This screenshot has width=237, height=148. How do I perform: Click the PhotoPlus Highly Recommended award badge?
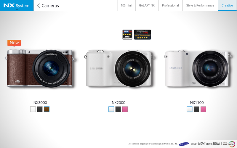(127, 35)
